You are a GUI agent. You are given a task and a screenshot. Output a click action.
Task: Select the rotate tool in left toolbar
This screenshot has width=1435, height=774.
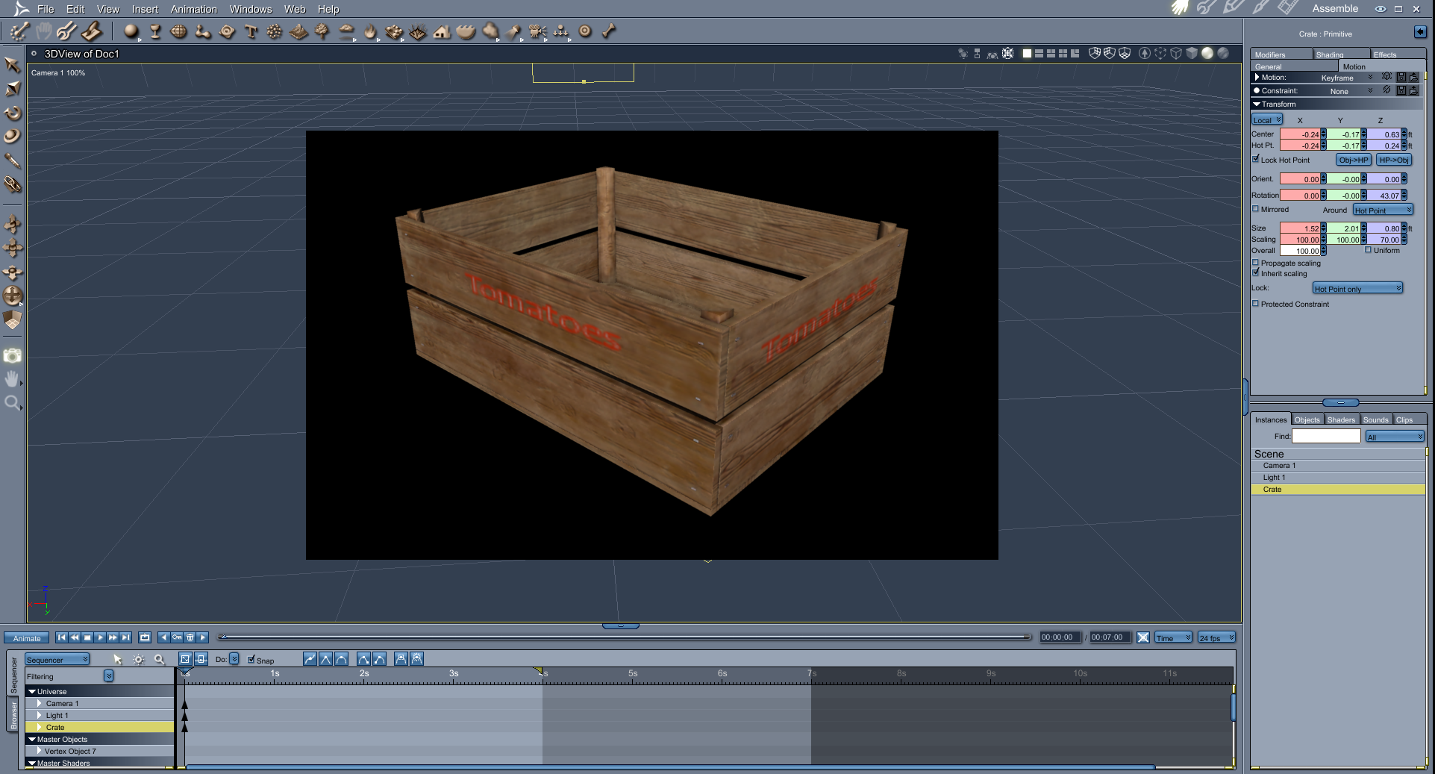pyautogui.click(x=13, y=113)
